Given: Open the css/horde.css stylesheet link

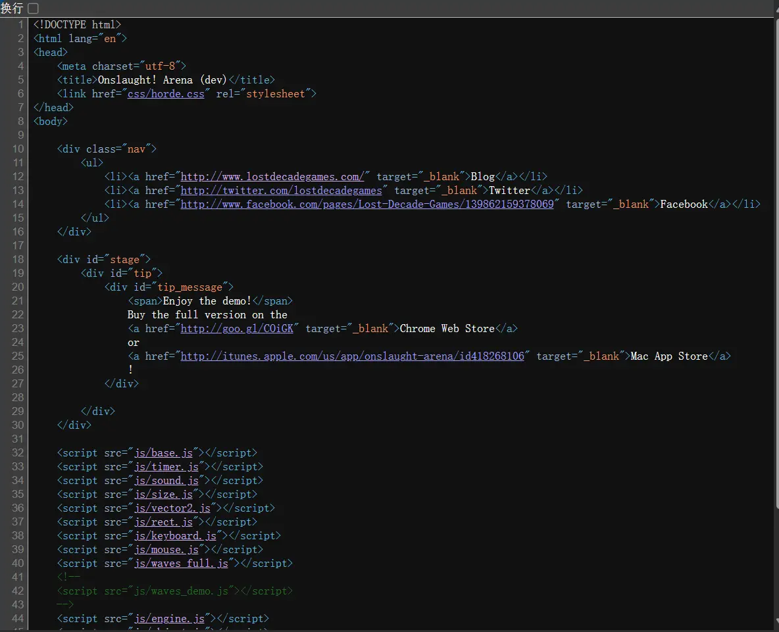Looking at the screenshot, I should click(x=166, y=94).
